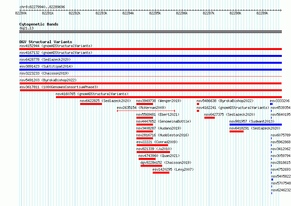
Task: Open nsv6428778 (Sedlazeck2020) variant
Action: pos(45,60)
